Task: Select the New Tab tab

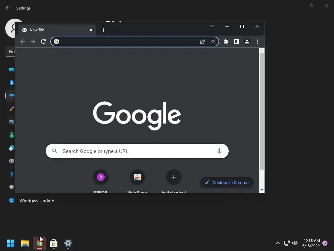Action: (x=57, y=30)
